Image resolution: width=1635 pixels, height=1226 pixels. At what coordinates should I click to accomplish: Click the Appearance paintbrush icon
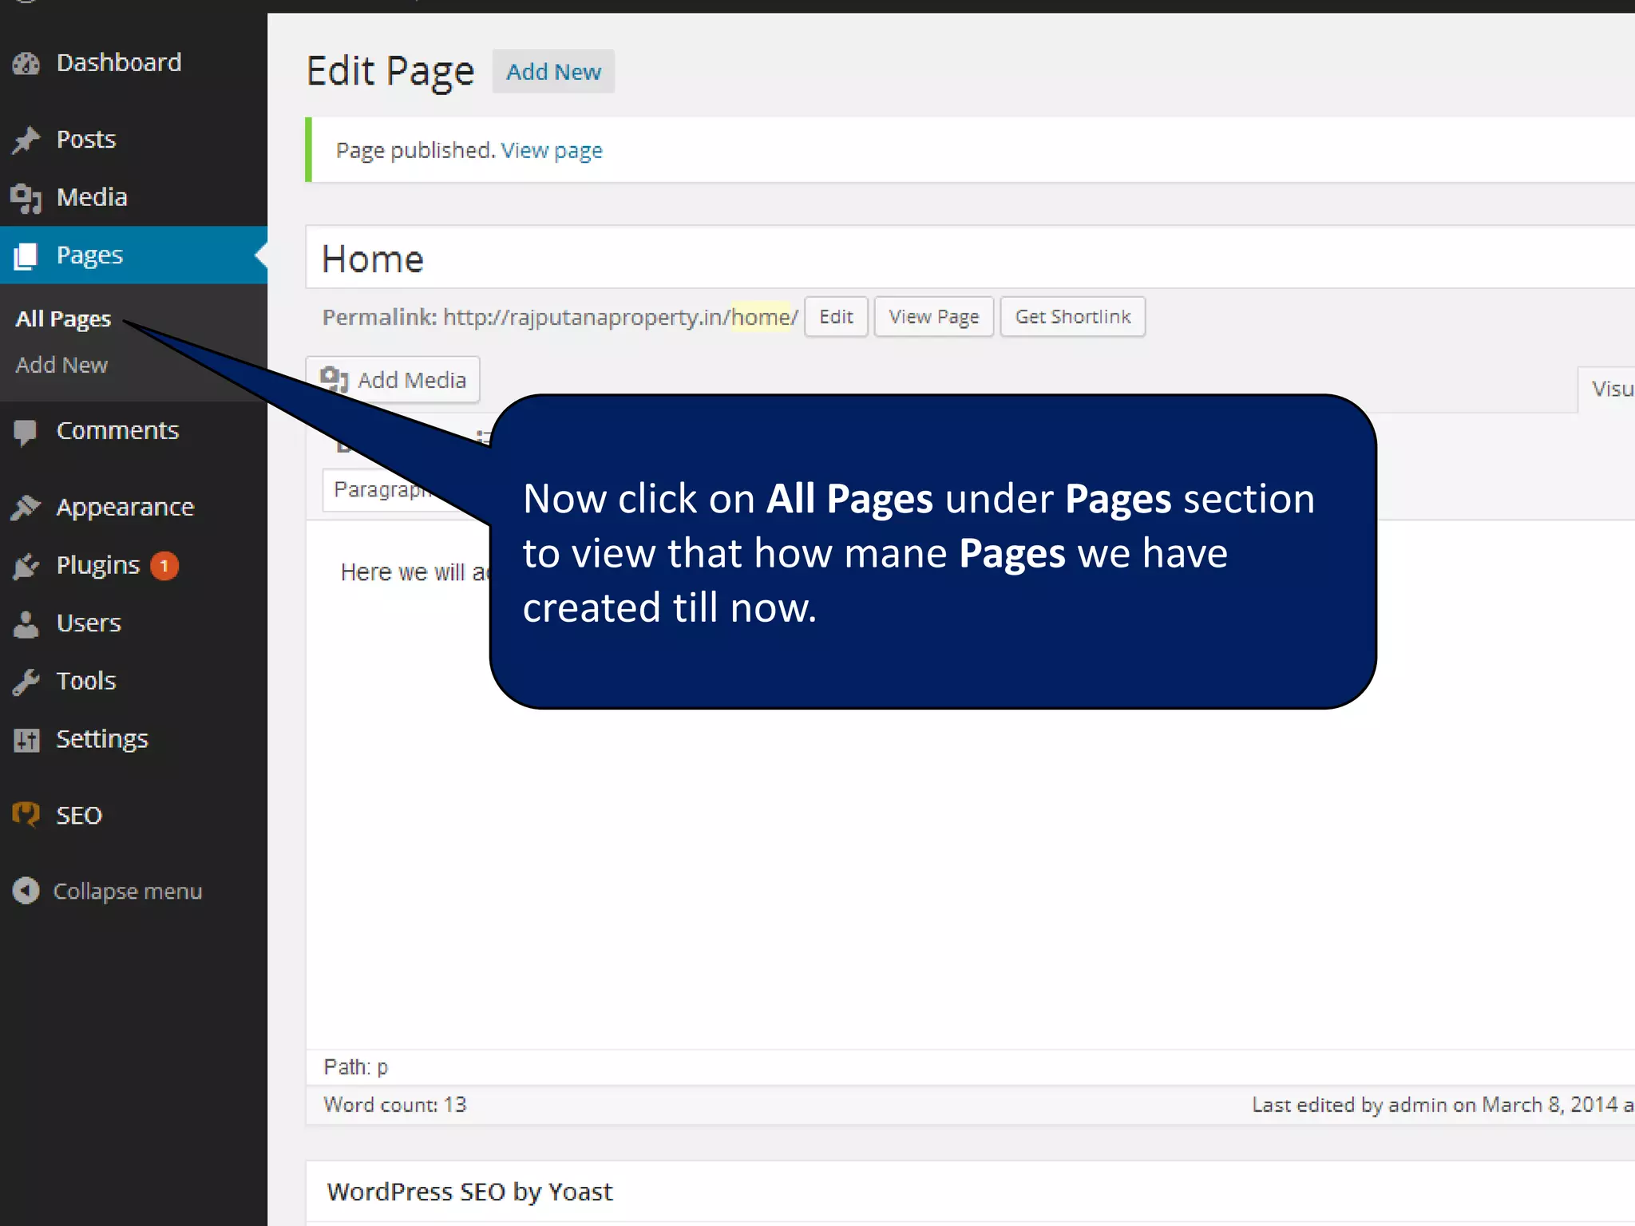point(26,508)
